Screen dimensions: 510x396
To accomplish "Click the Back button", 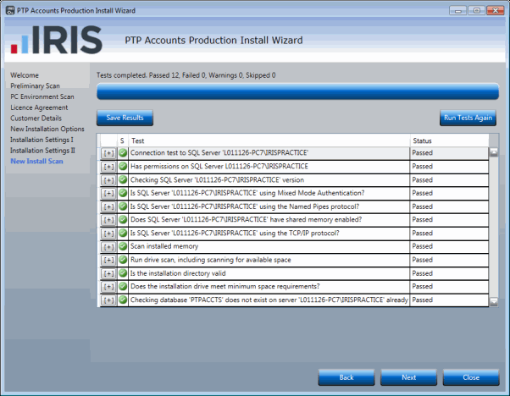I will click(x=346, y=377).
